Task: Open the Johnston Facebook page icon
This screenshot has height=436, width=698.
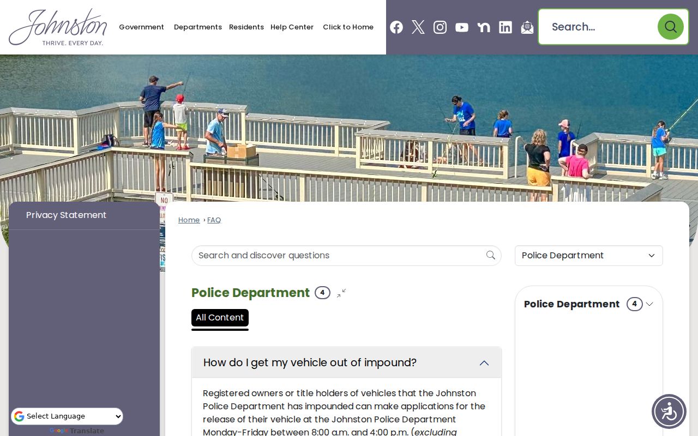Action: [396, 27]
